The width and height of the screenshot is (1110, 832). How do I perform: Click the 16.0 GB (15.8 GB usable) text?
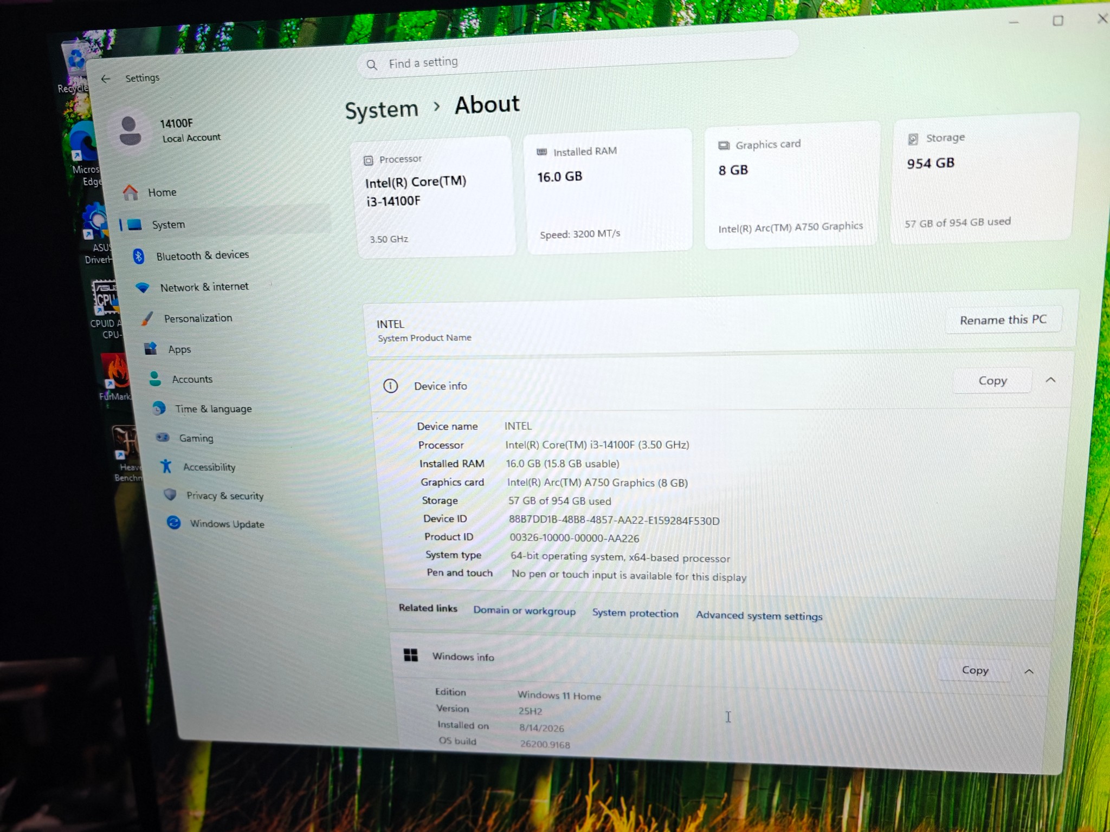(x=563, y=464)
